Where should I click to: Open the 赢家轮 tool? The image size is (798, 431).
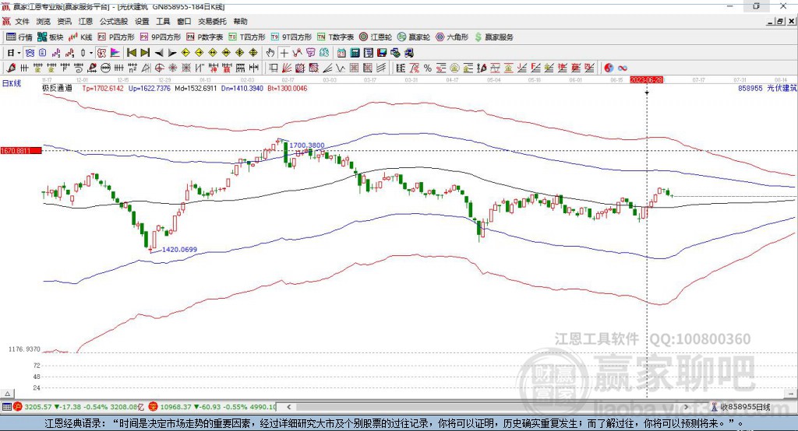[414, 37]
